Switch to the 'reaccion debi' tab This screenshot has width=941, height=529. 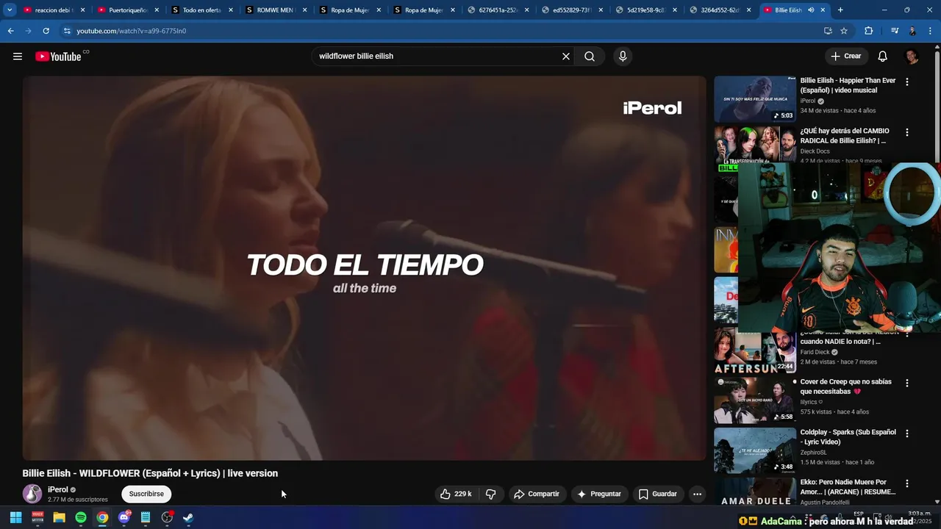pyautogui.click(x=54, y=10)
